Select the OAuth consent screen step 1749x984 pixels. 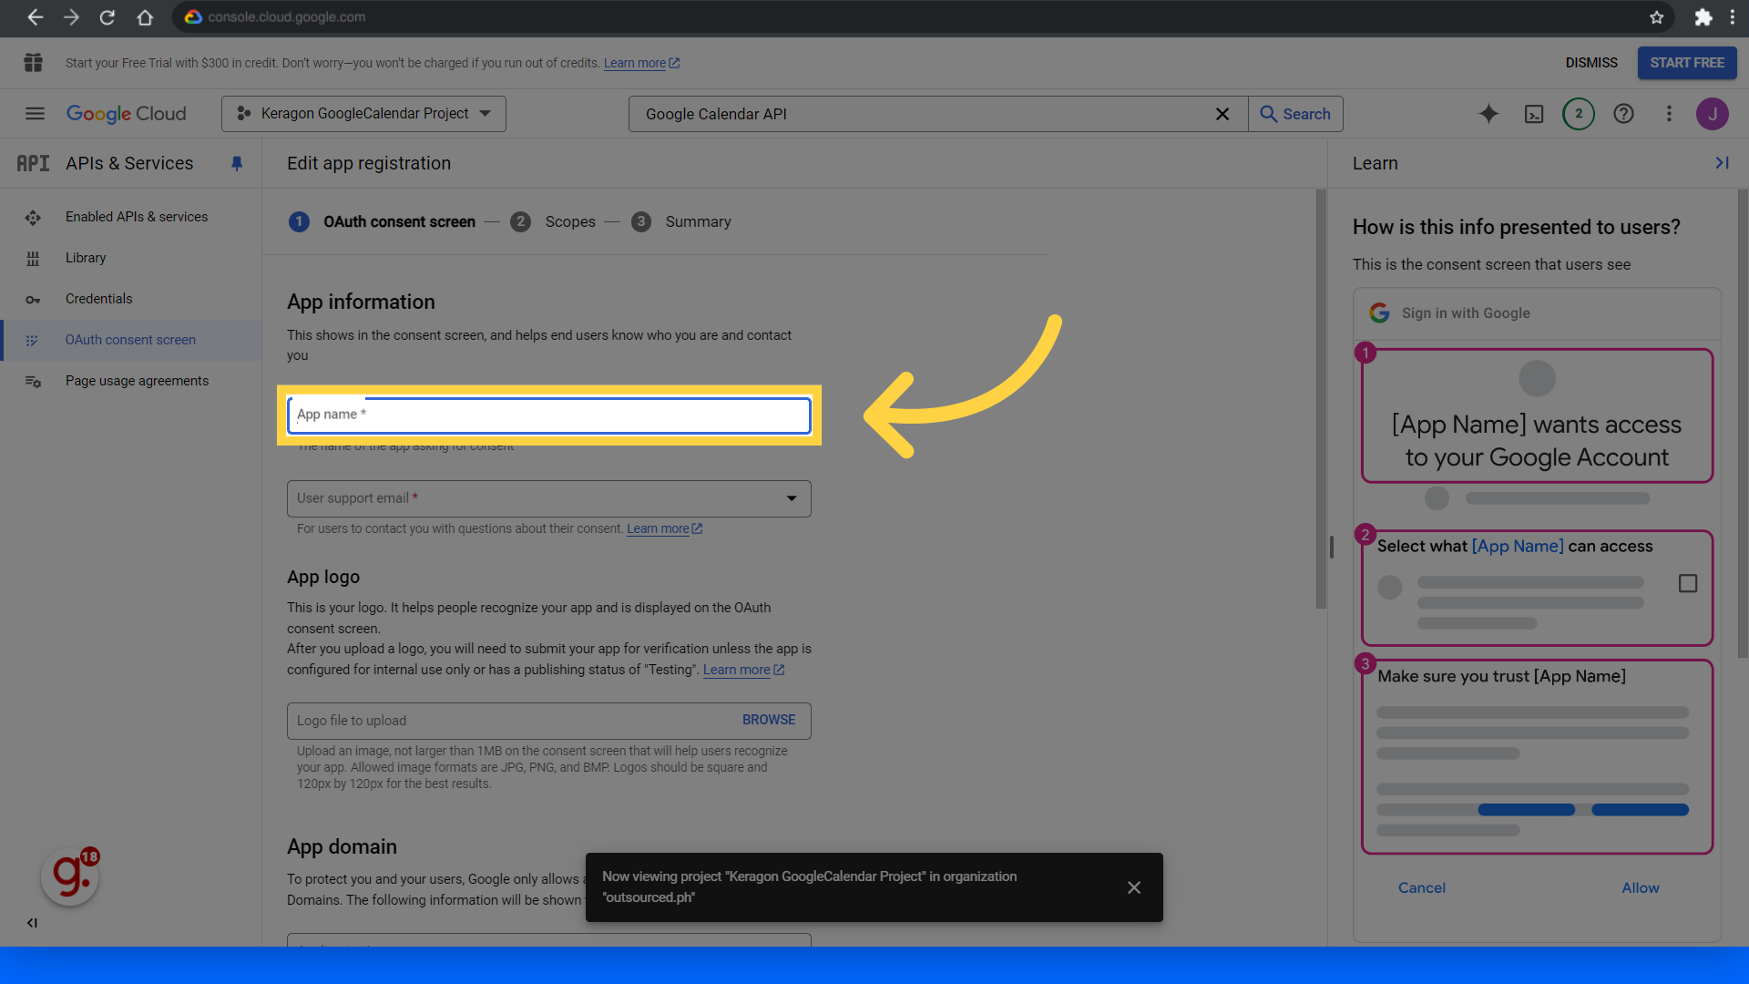pos(383,221)
